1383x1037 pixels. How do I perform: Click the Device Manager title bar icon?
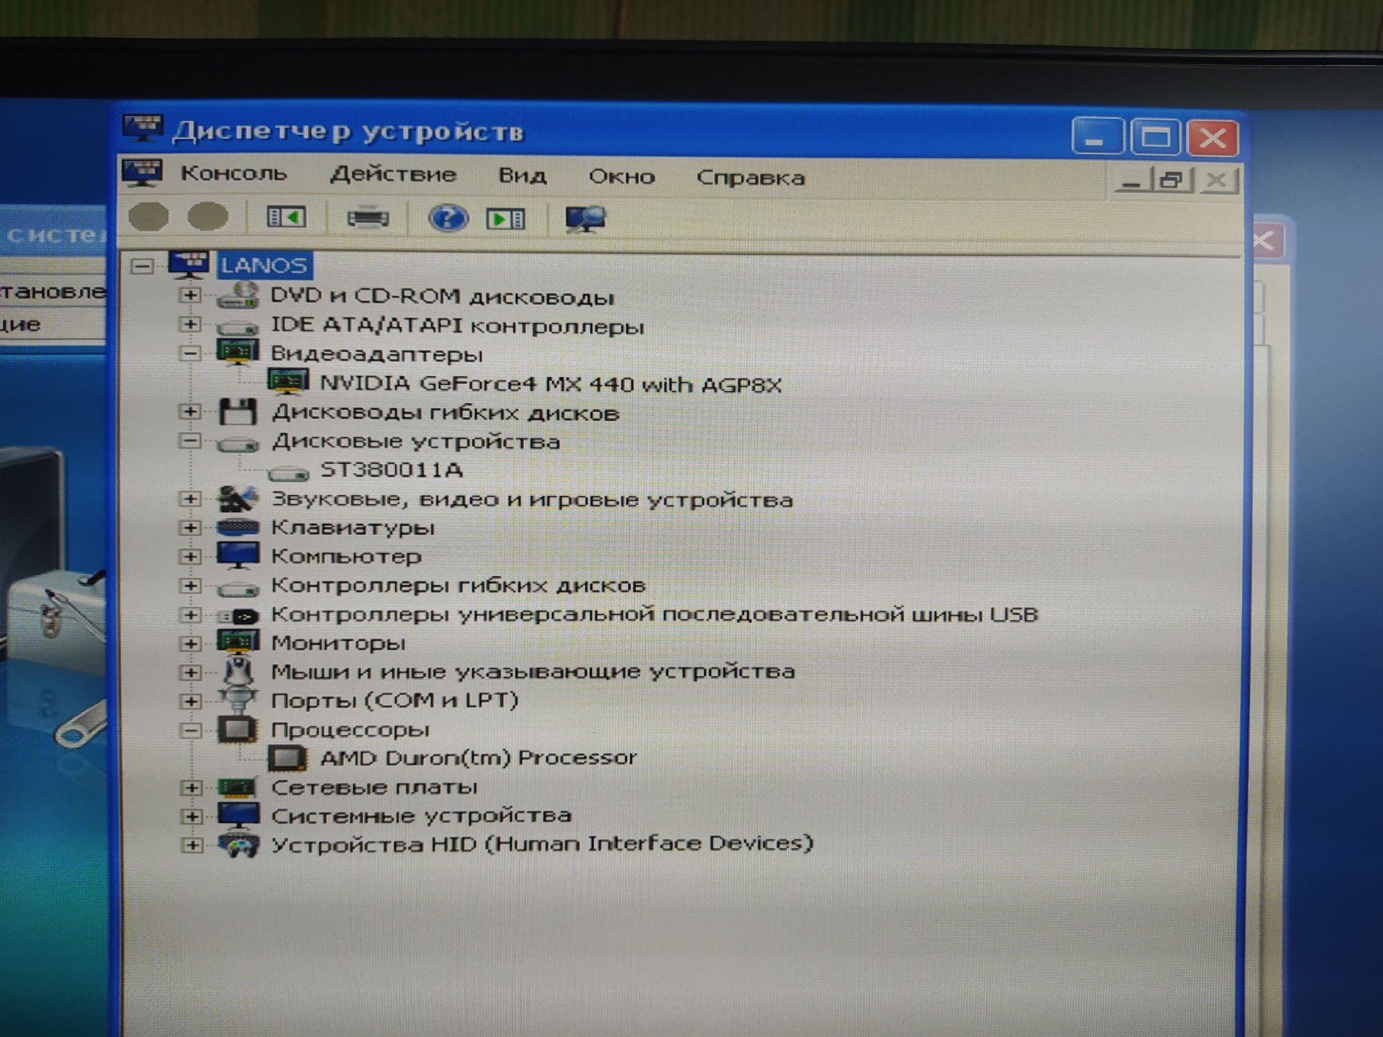coord(142,128)
